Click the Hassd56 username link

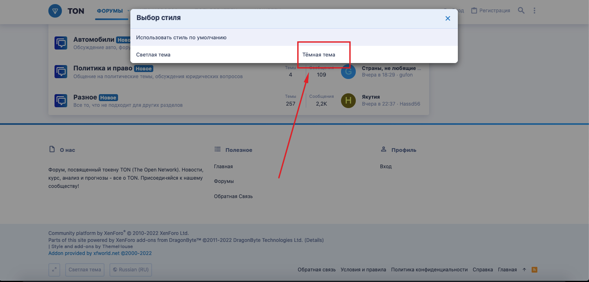pyautogui.click(x=409, y=104)
